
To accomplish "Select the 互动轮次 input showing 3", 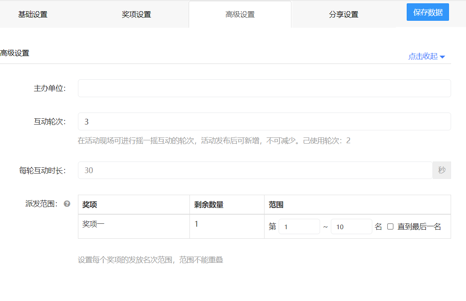I will (x=264, y=121).
